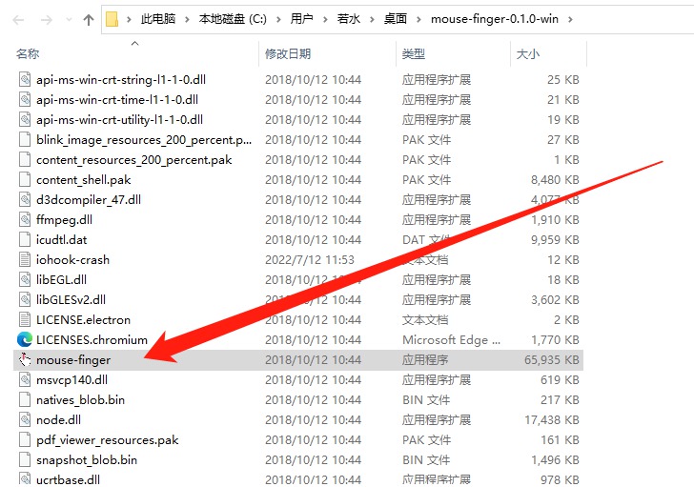Select api-ms-win-crt-string-l1-1-0.dll icon

pyautogui.click(x=25, y=80)
